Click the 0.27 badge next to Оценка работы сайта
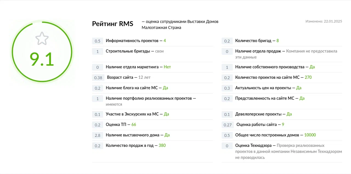351x174 pixels. (x=228, y=125)
